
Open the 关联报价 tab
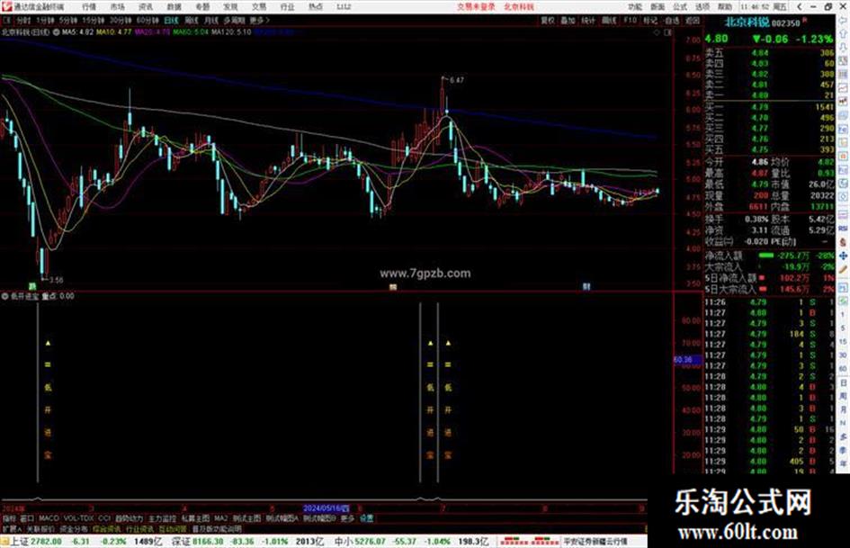(40, 529)
